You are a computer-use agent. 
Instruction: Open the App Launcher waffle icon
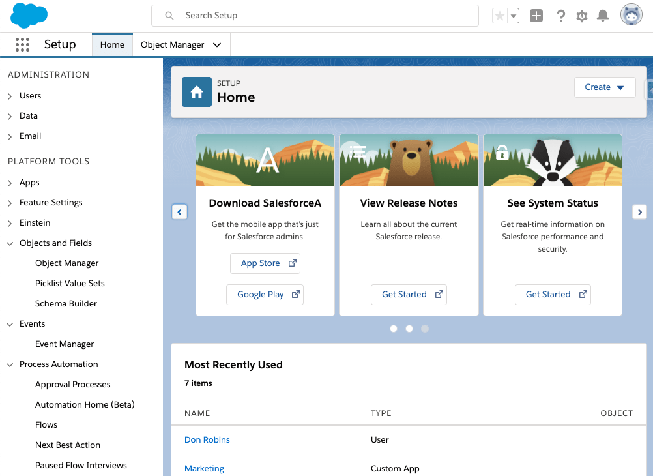[x=22, y=44]
